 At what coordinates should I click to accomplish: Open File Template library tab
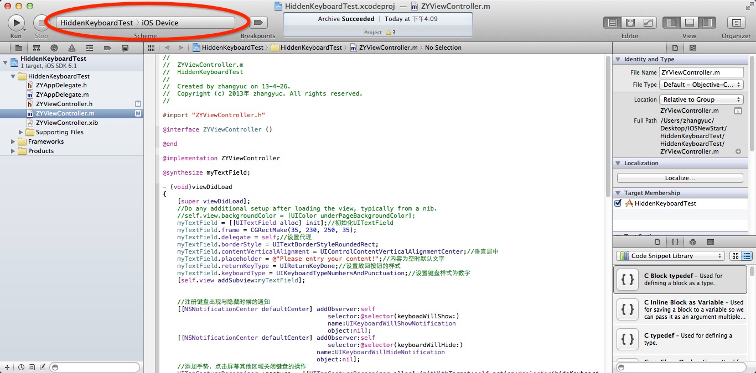(657, 242)
